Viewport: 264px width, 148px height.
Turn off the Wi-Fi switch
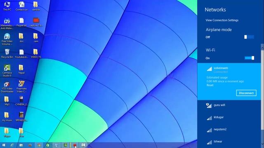click(249, 58)
